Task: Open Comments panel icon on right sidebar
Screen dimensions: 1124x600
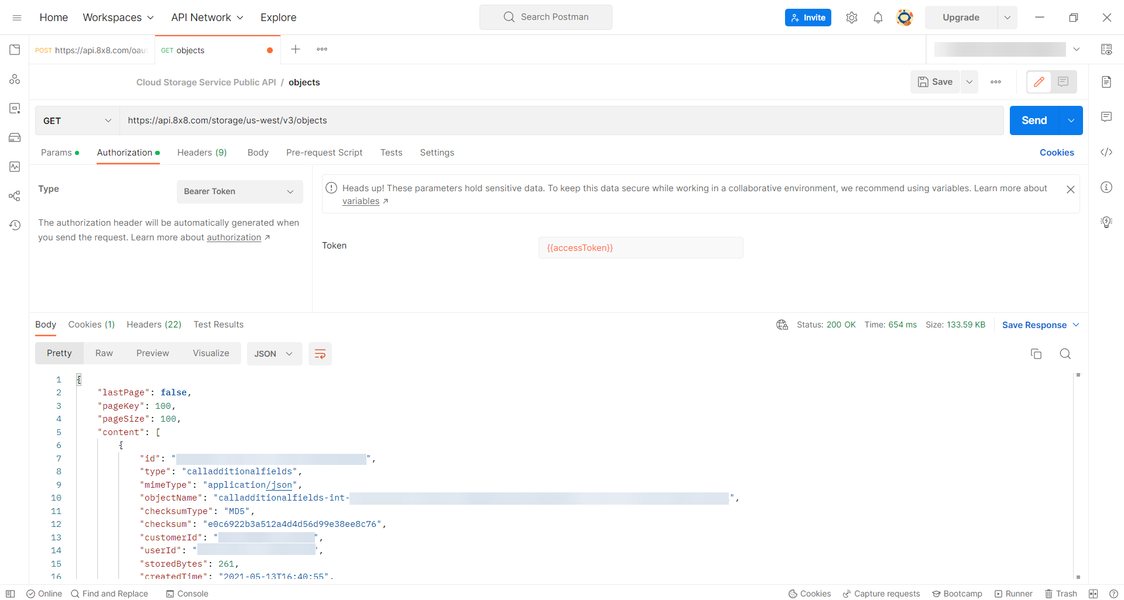Action: [x=1106, y=117]
